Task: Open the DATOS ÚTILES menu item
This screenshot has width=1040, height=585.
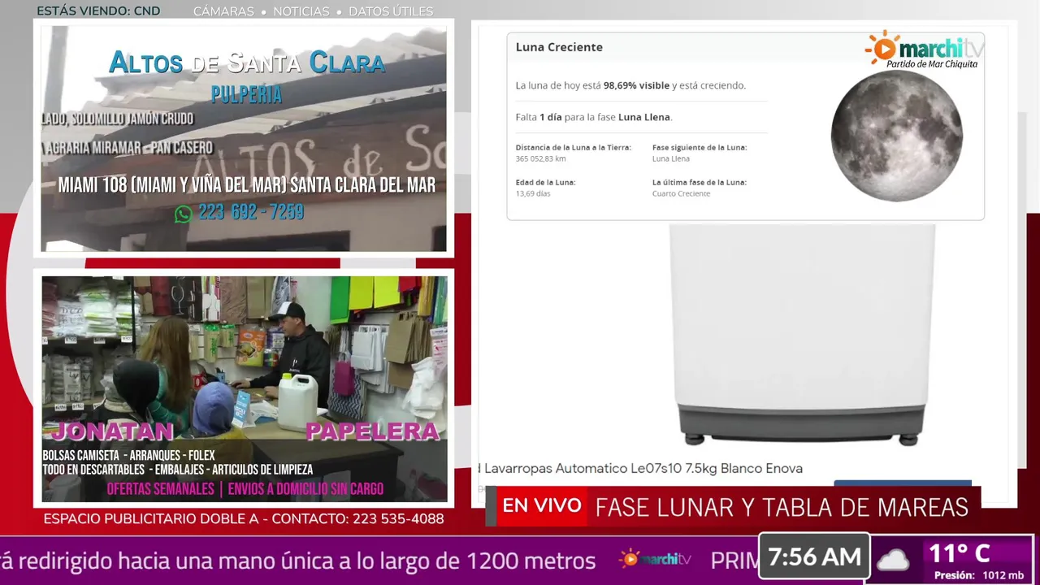Action: [391, 11]
